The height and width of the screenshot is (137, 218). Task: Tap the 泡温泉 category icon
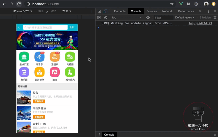tap(55, 57)
